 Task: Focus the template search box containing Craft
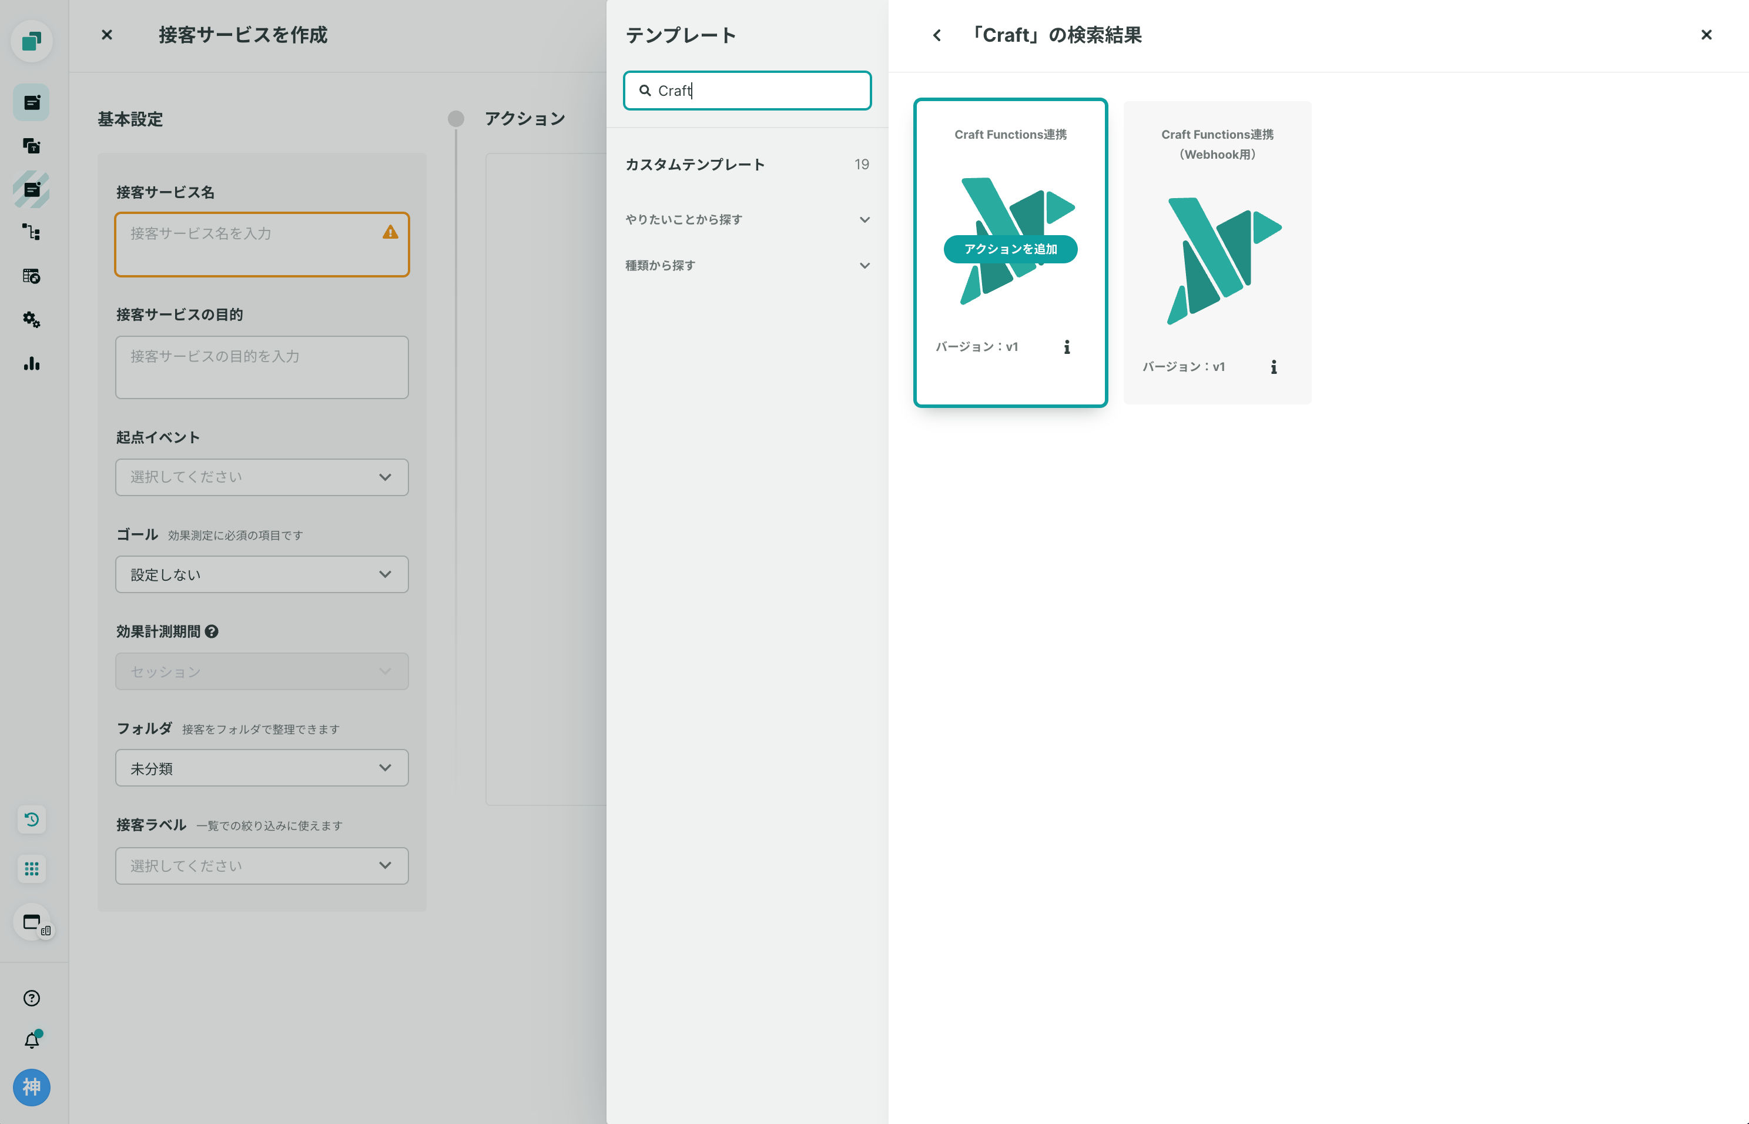pyautogui.click(x=747, y=91)
